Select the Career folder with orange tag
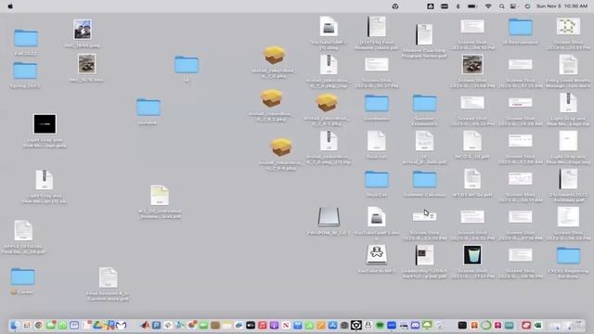Viewport: 594px width, 334px height. point(22,276)
